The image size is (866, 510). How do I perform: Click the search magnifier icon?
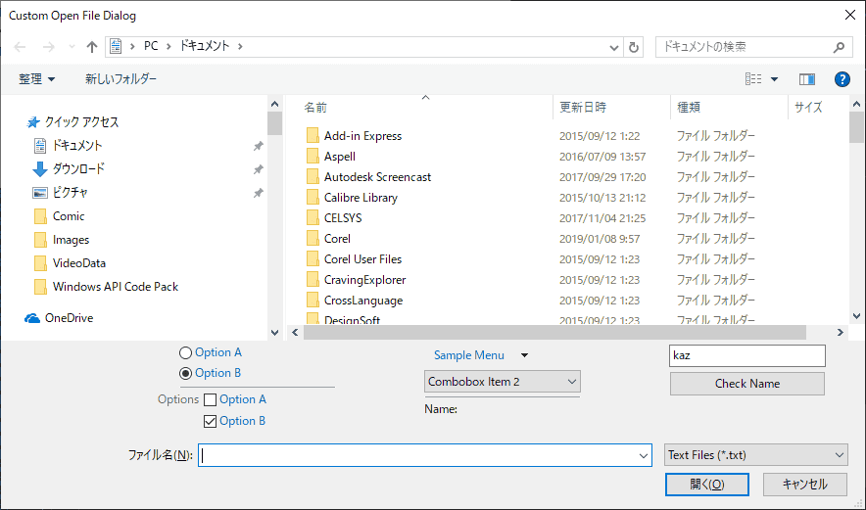(x=839, y=47)
